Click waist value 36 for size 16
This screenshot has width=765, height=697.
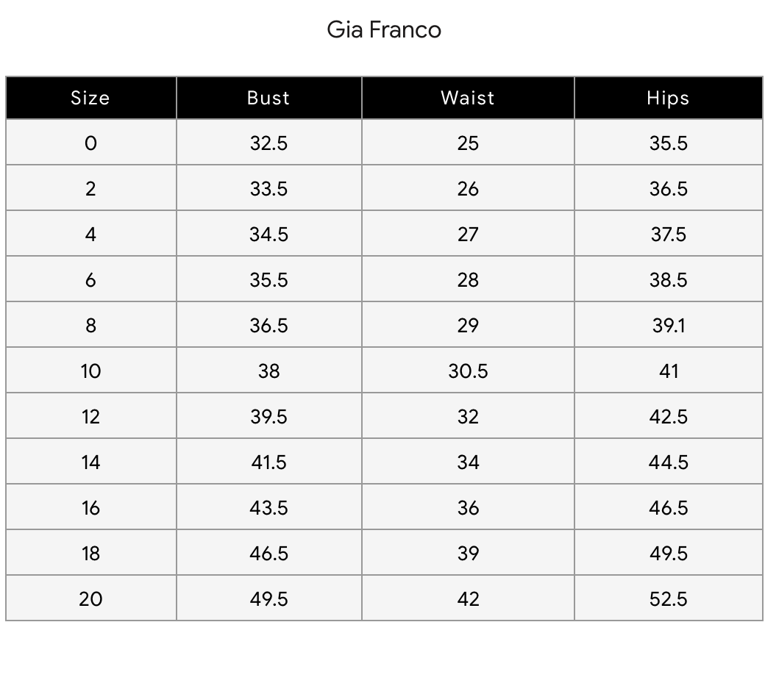[x=468, y=507]
